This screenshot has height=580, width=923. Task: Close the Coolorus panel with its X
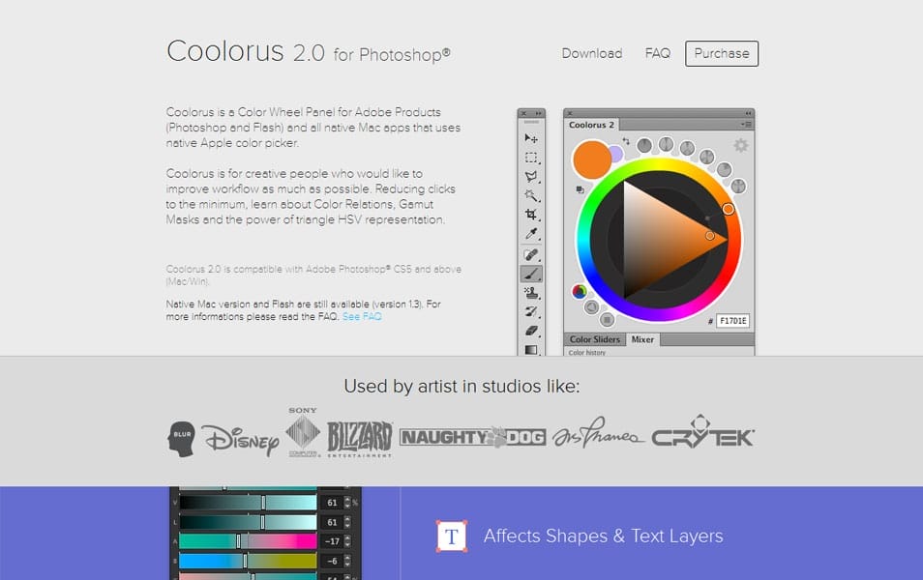point(569,113)
